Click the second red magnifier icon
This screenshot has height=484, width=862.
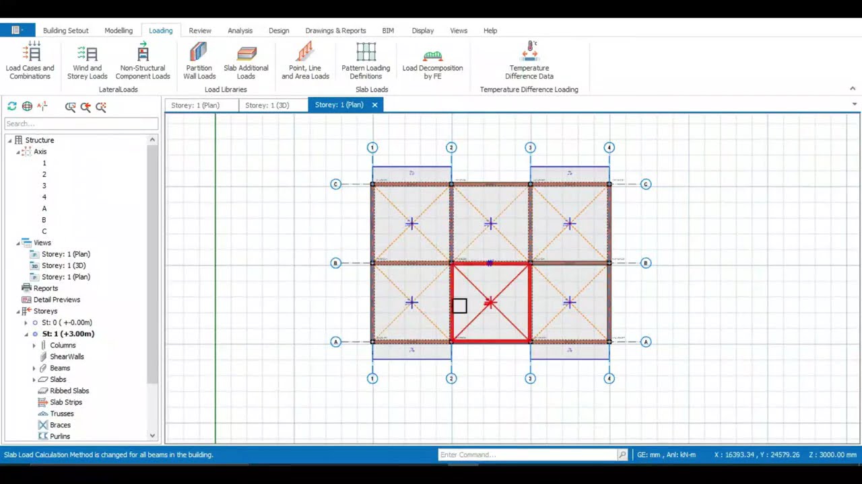[x=86, y=106]
